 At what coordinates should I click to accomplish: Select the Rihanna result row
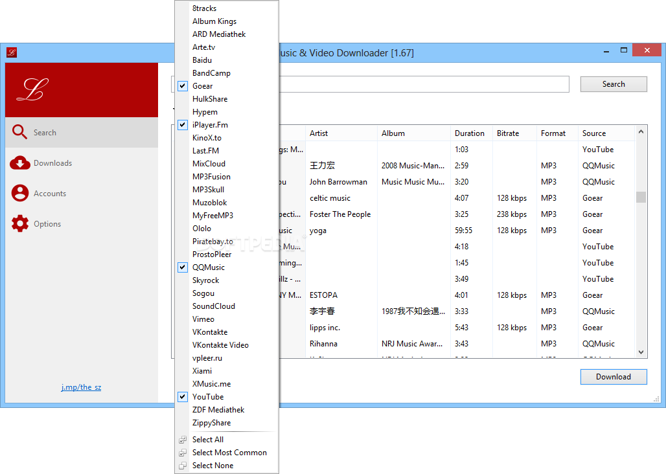(457, 344)
